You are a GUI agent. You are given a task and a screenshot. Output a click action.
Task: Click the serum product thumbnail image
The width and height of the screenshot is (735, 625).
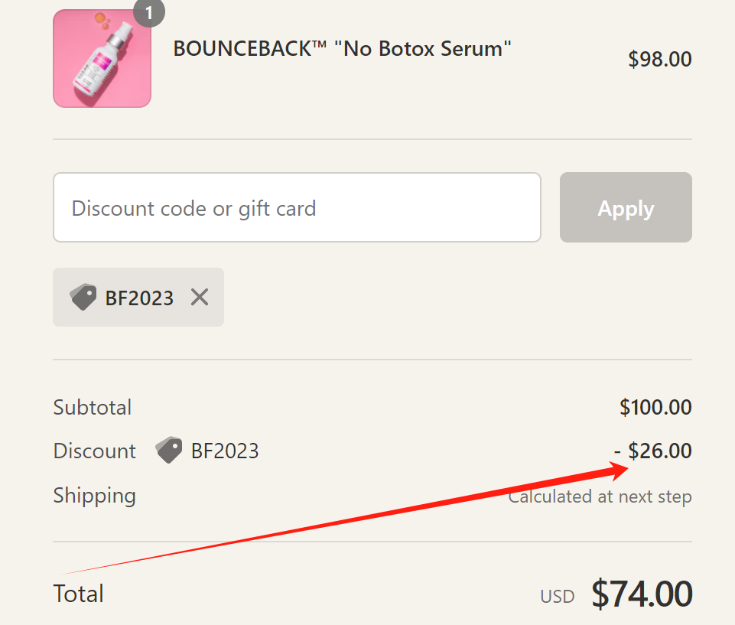(102, 59)
